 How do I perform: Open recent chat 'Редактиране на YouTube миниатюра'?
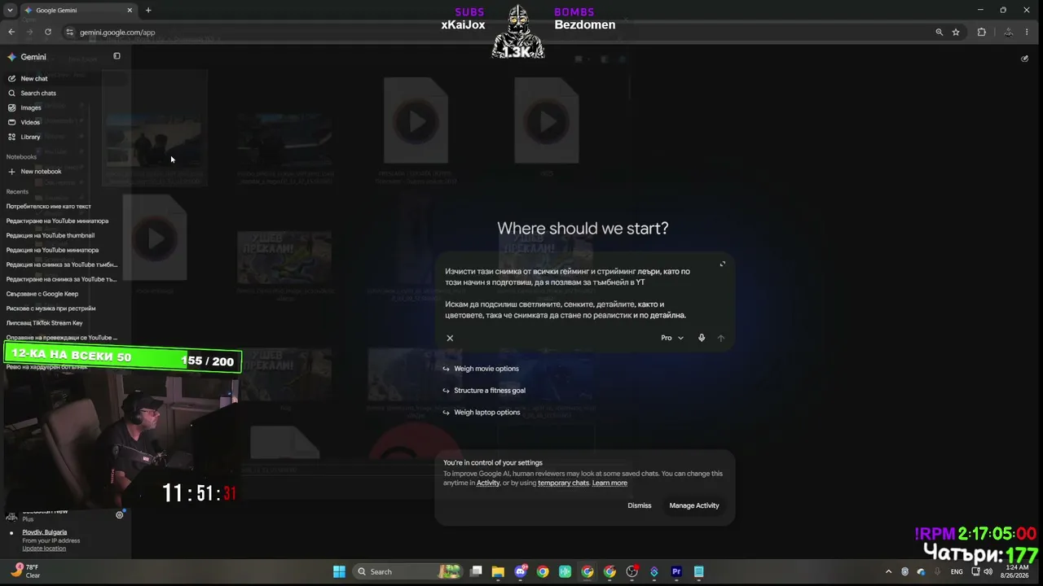(x=57, y=221)
